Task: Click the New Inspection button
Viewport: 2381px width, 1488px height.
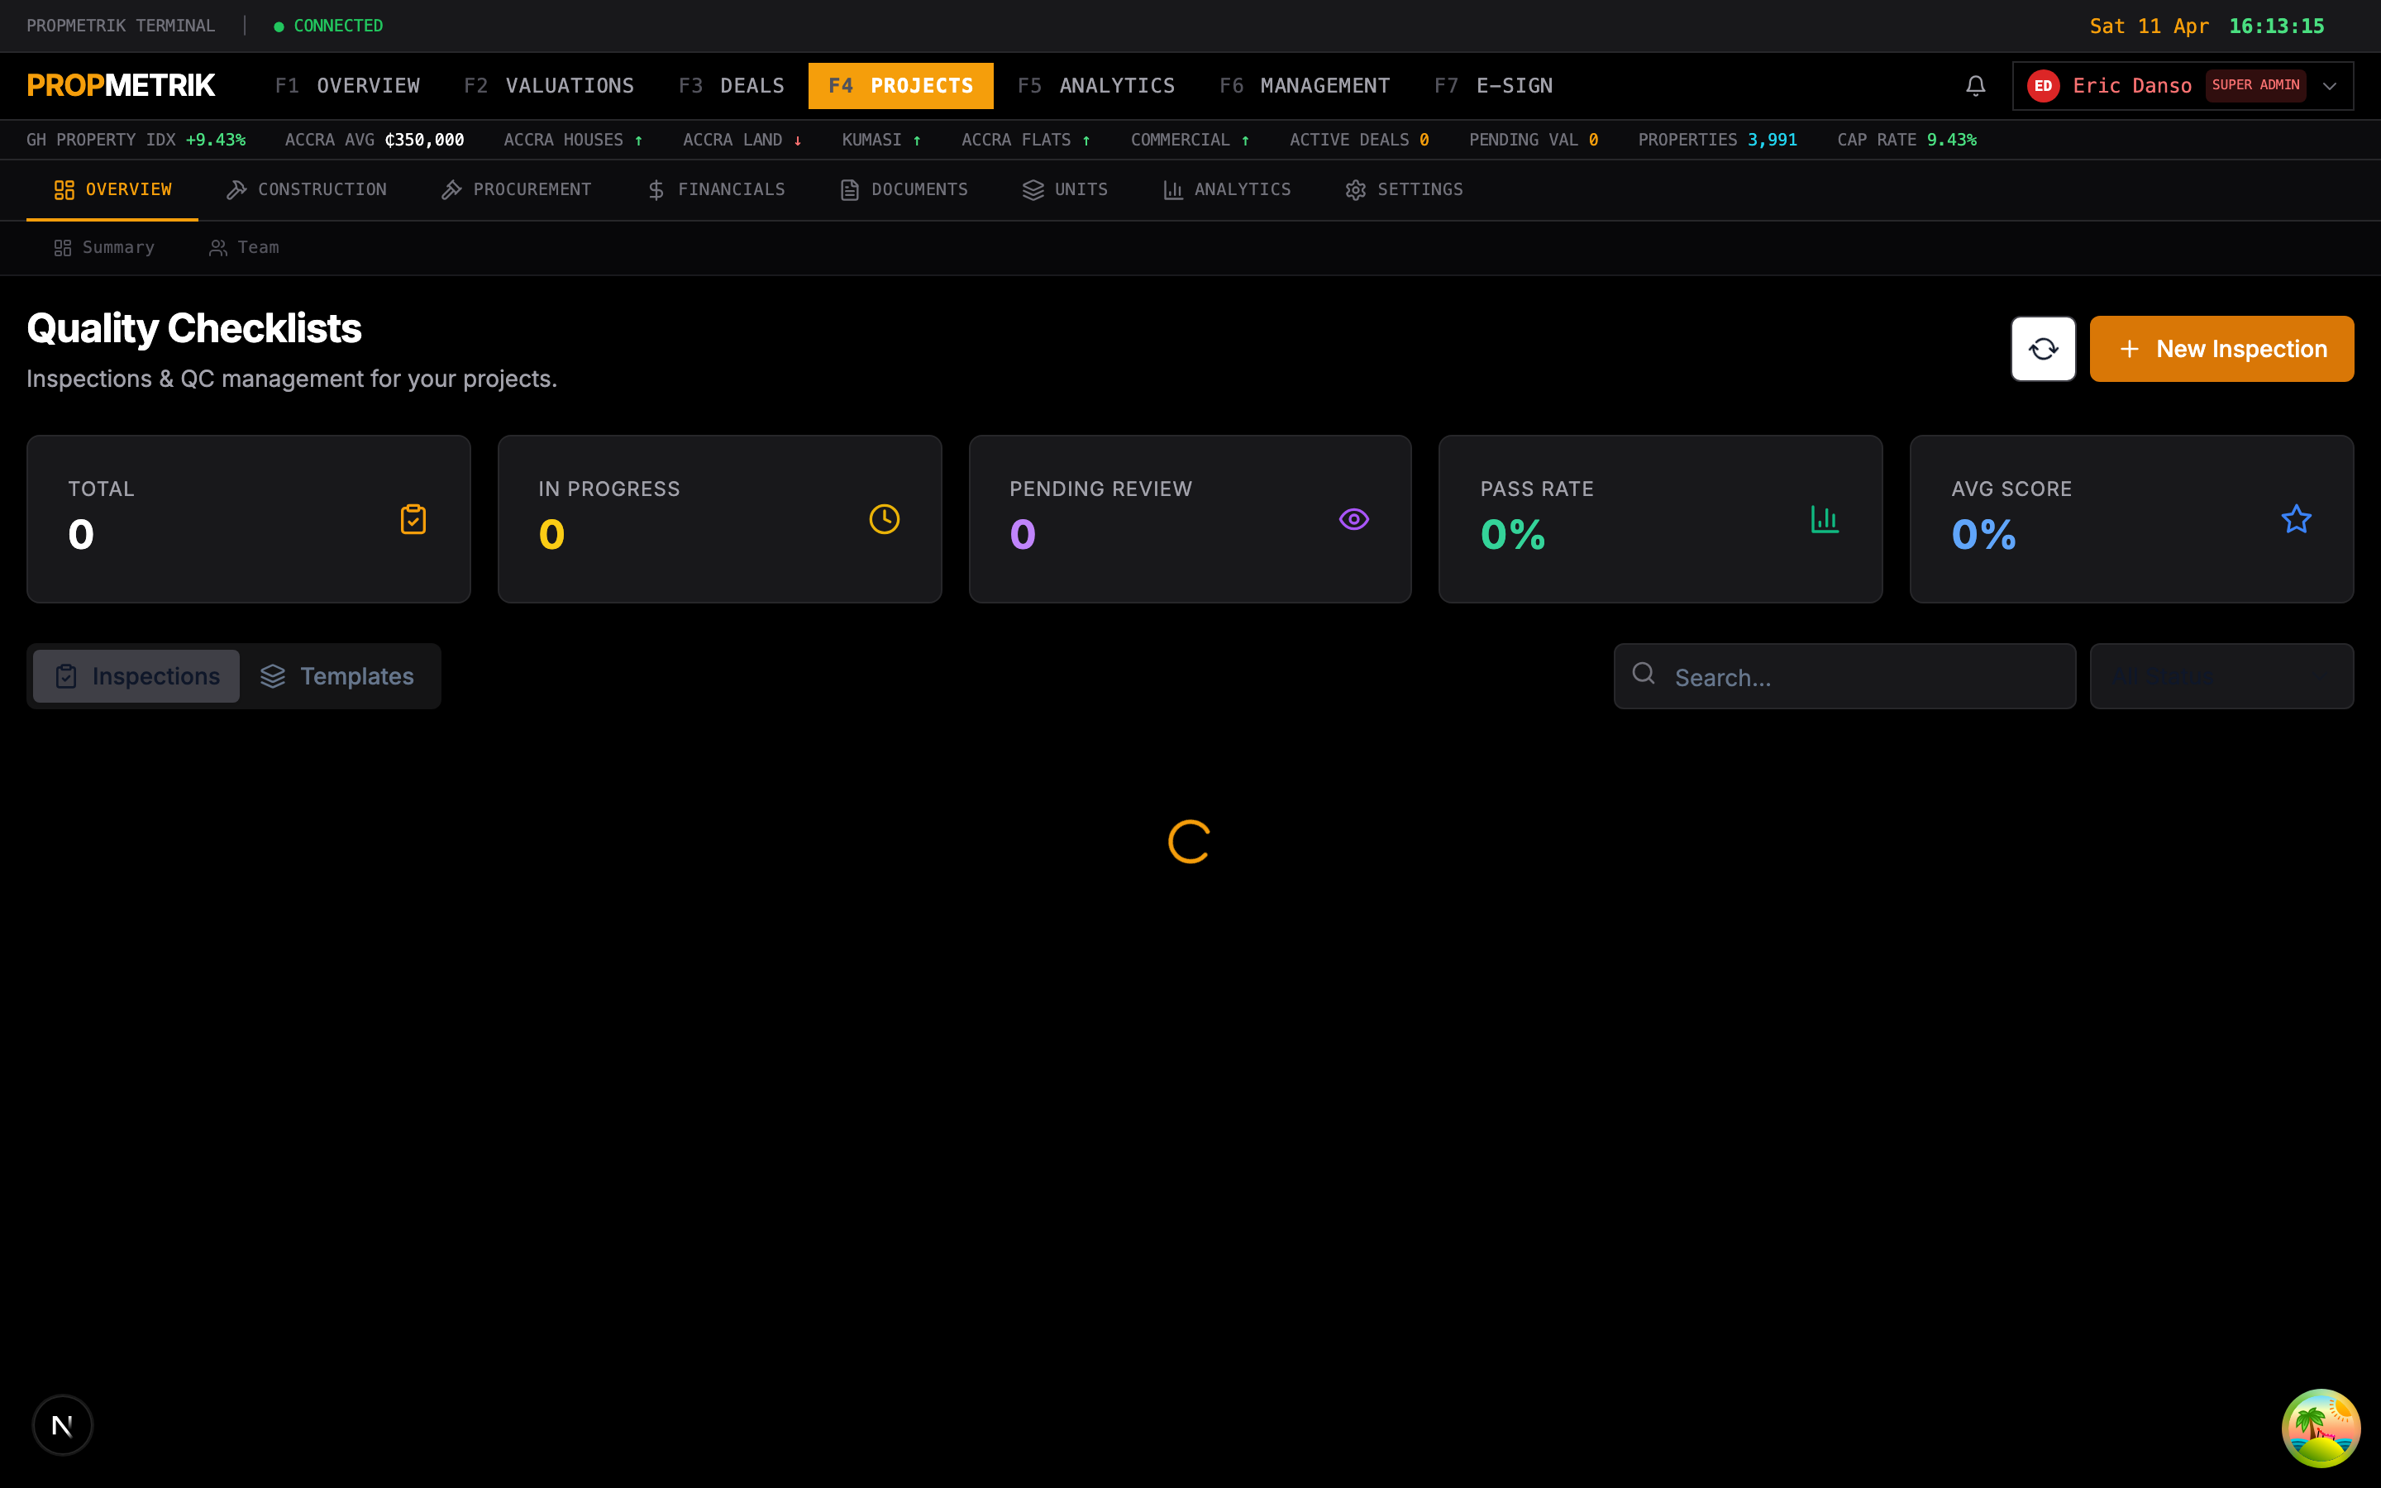Action: click(2221, 348)
